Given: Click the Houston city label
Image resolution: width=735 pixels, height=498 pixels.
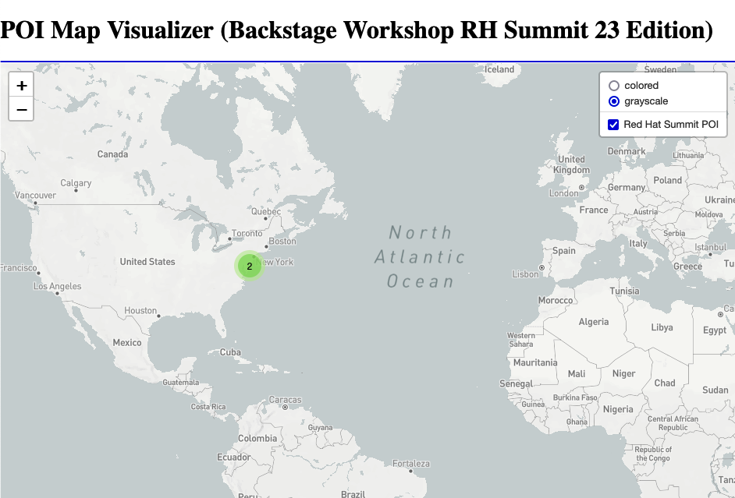Looking at the screenshot, I should tap(140, 311).
